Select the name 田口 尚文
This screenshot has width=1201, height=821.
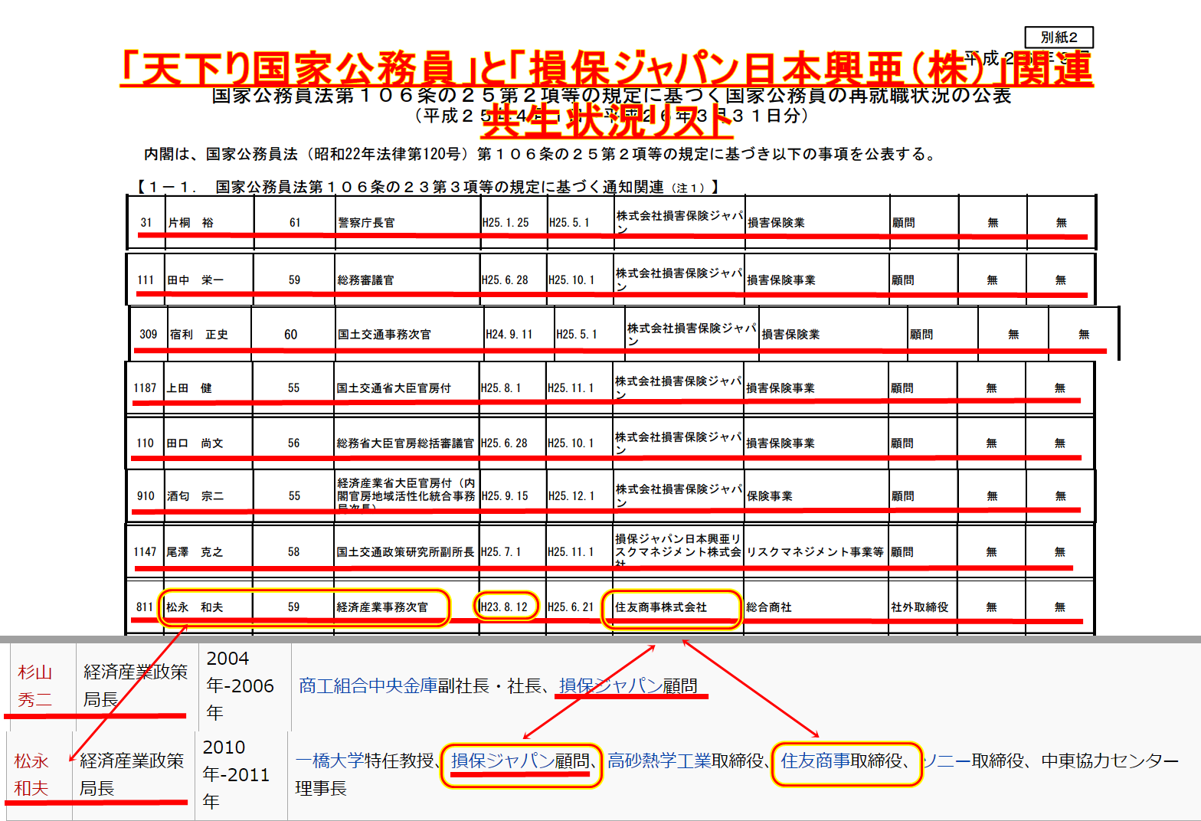pos(195,443)
